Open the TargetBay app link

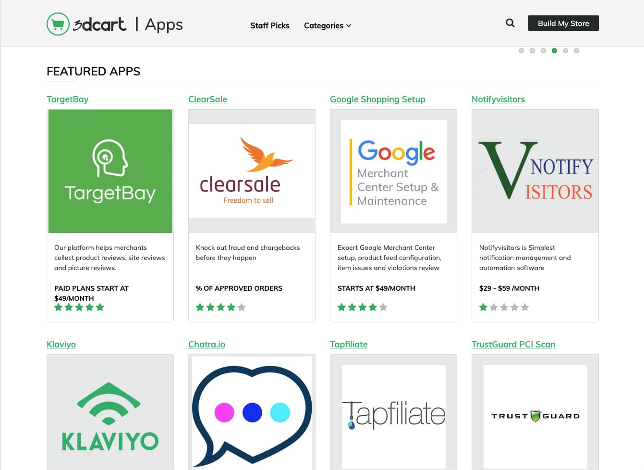(x=67, y=99)
